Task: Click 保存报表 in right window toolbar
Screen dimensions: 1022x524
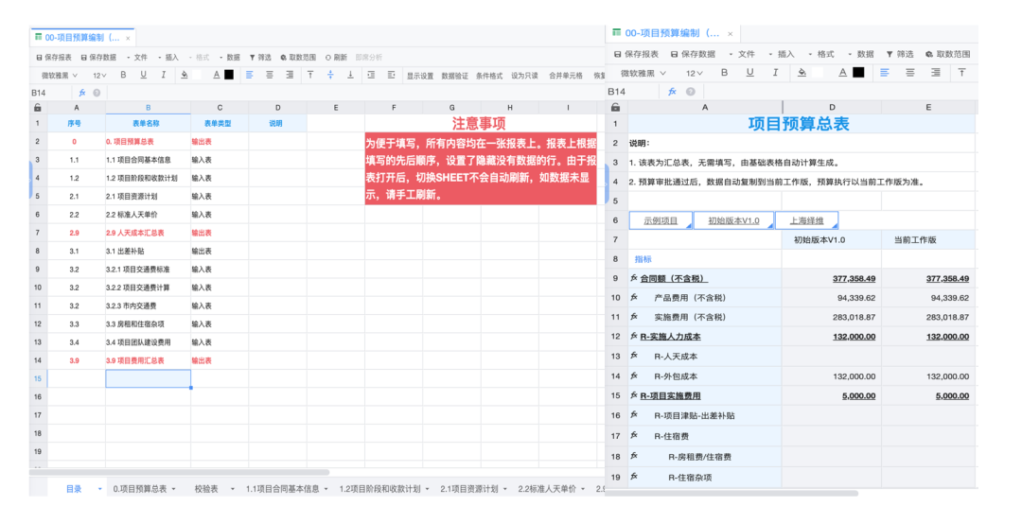Action: click(636, 54)
